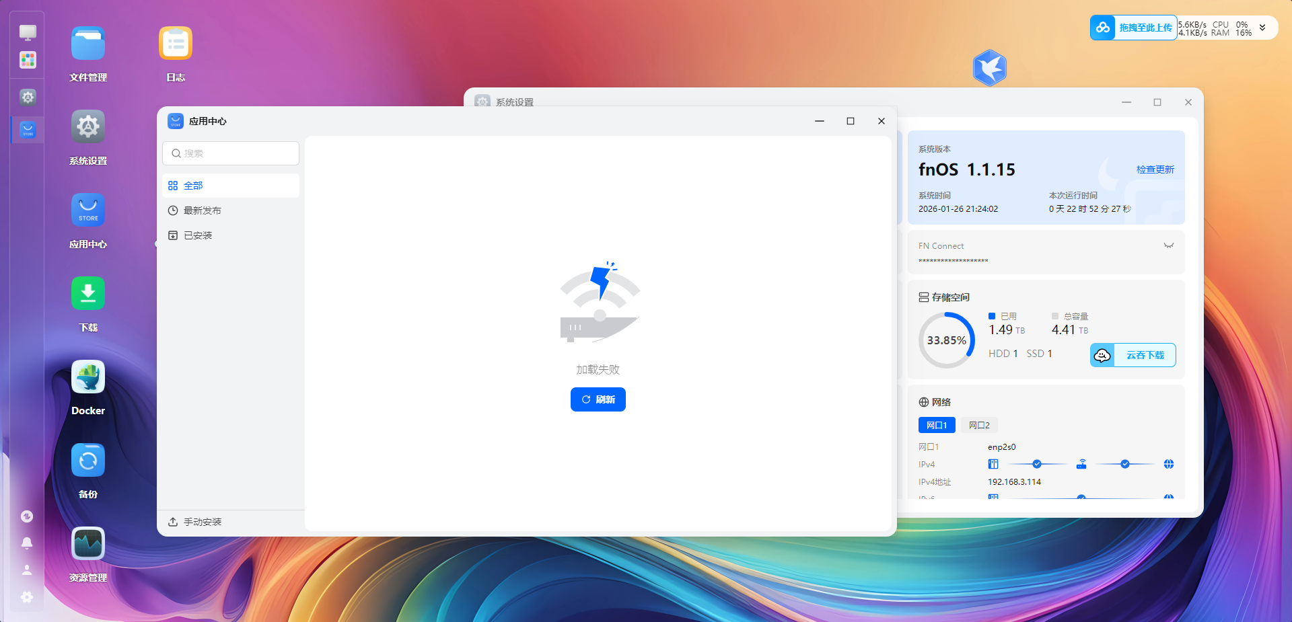Click the blue hummingbird hexagon icon
Screen dimensions: 1292x622
coord(990,68)
